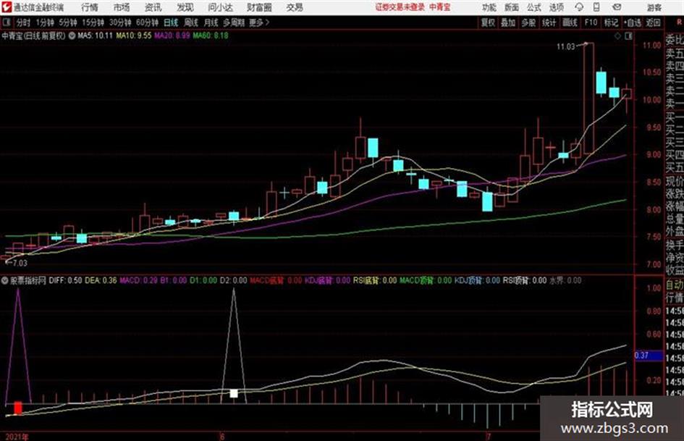
Task: Switch to 5分钟 chart period
Action: 67,22
